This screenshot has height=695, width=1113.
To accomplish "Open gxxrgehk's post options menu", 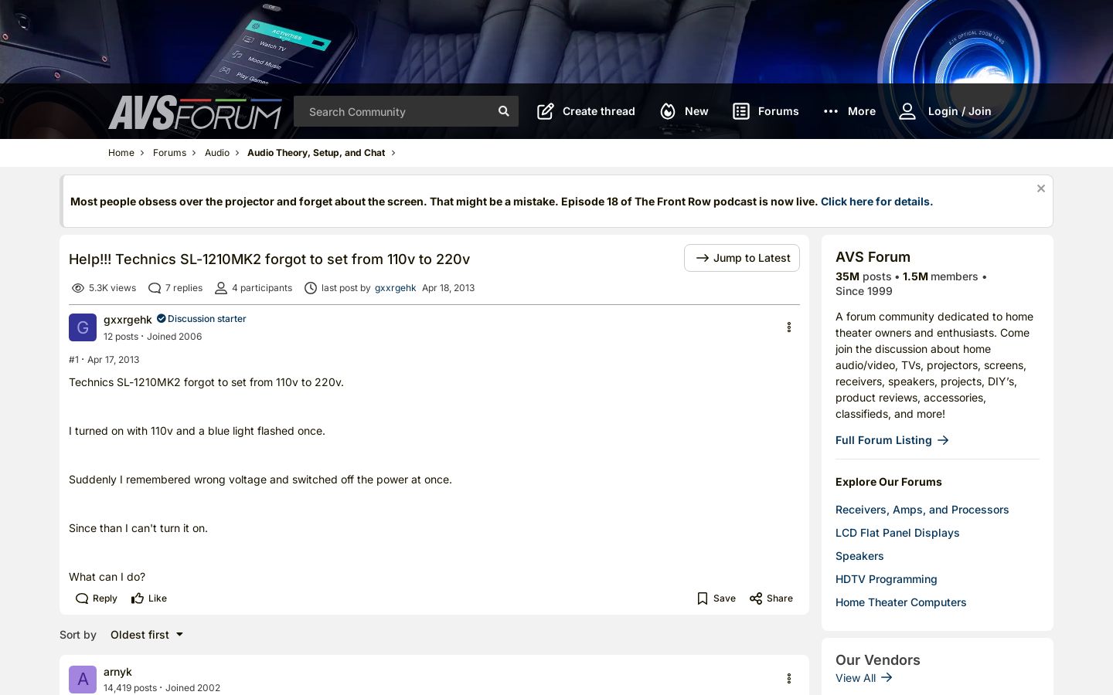I will 789,327.
